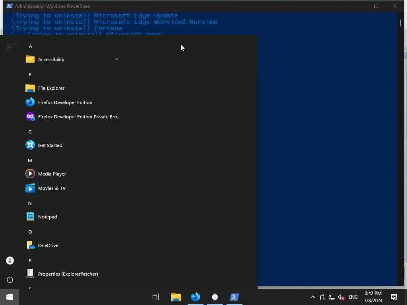The height and width of the screenshot is (305, 407).
Task: Launch File Explorer from Start menu list
Action: [72, 88]
